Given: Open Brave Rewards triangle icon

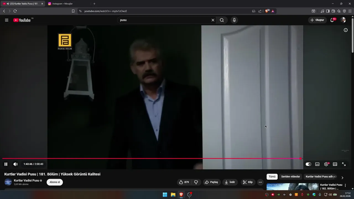Looking at the screenshot, I should tap(273, 11).
